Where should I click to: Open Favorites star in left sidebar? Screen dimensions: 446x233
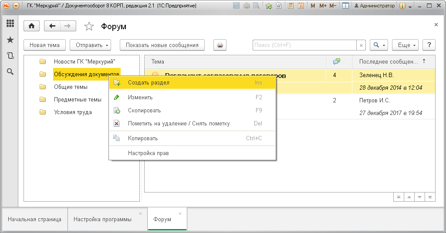10,40
